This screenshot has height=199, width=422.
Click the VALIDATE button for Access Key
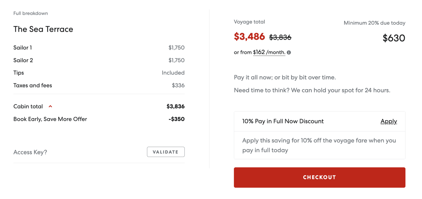tap(166, 152)
